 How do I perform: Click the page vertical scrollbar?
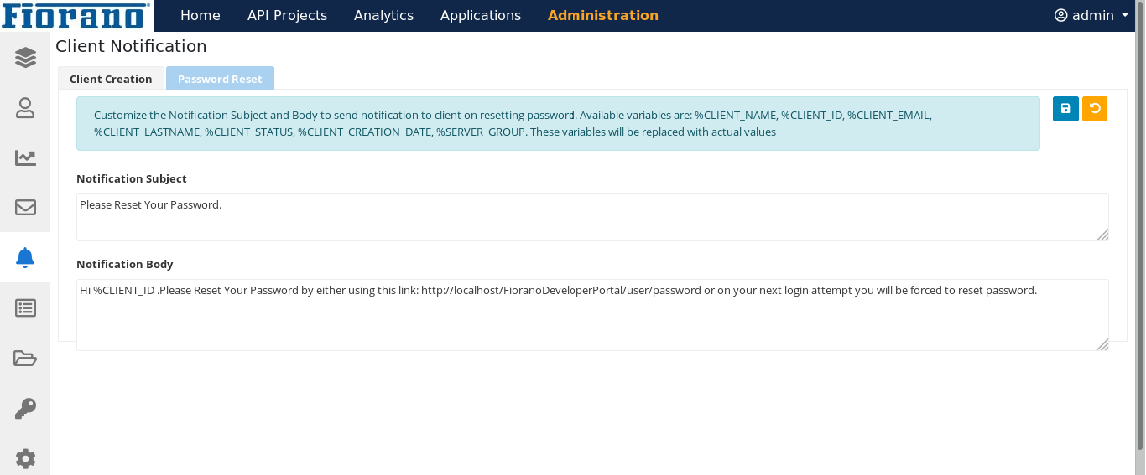[1139, 235]
